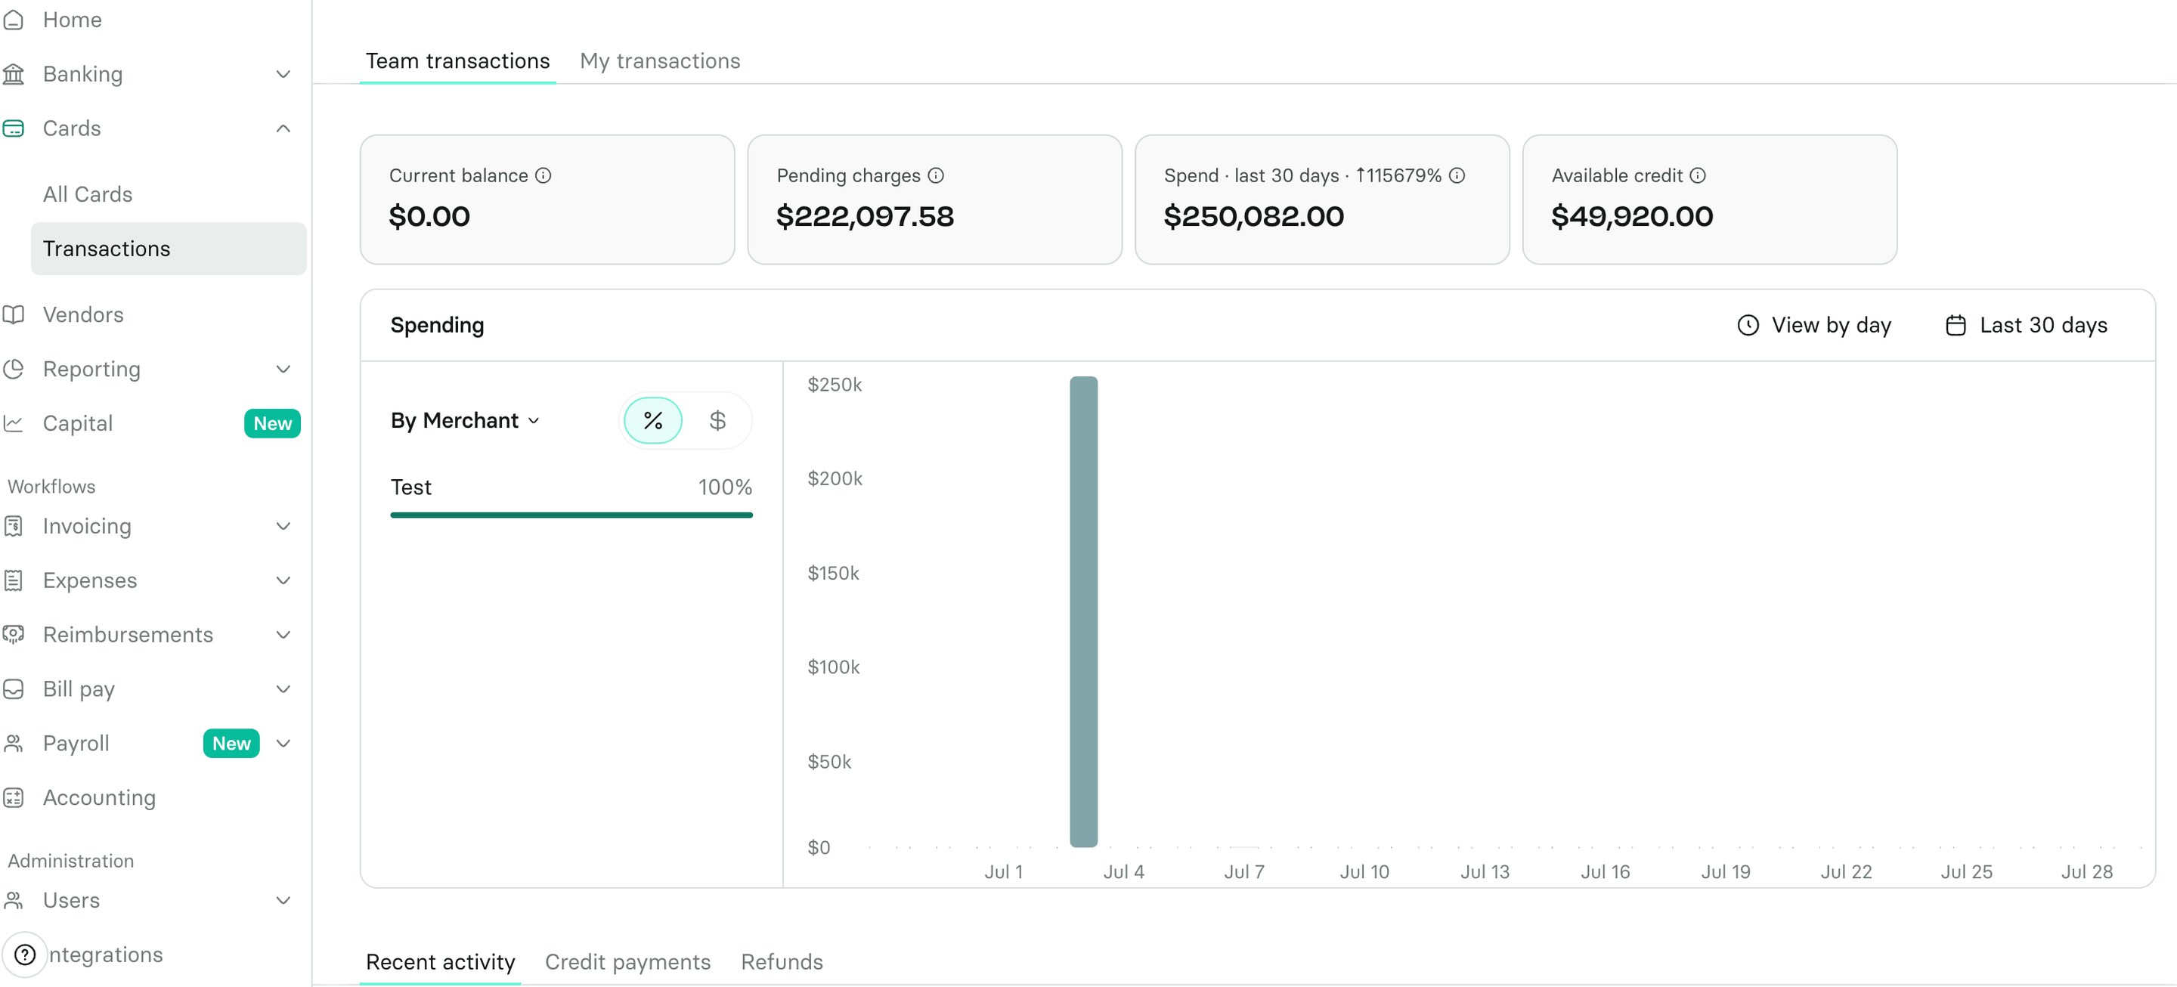2177x987 pixels.
Task: Click the Pending charges info icon
Action: coord(936,176)
